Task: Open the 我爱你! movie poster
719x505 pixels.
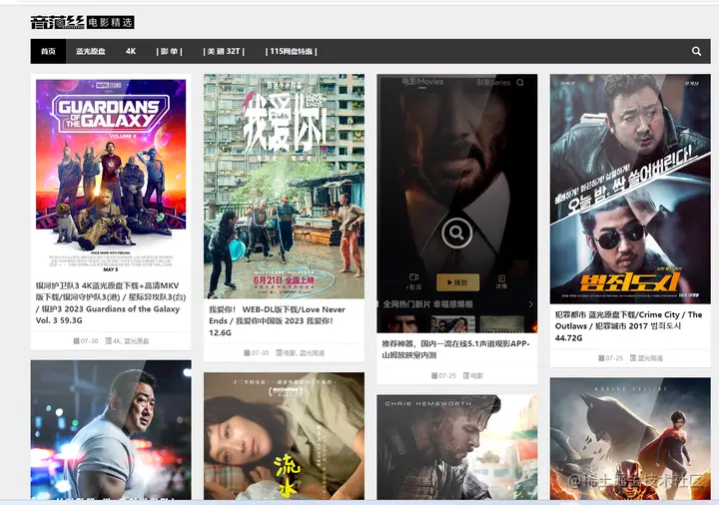Action: tap(285, 186)
